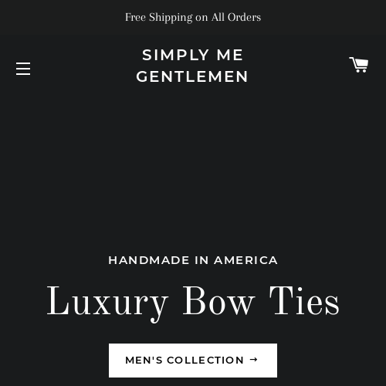This screenshot has width=386, height=386.
Task: Click the dark hero slideshow area
Action: (193, 168)
